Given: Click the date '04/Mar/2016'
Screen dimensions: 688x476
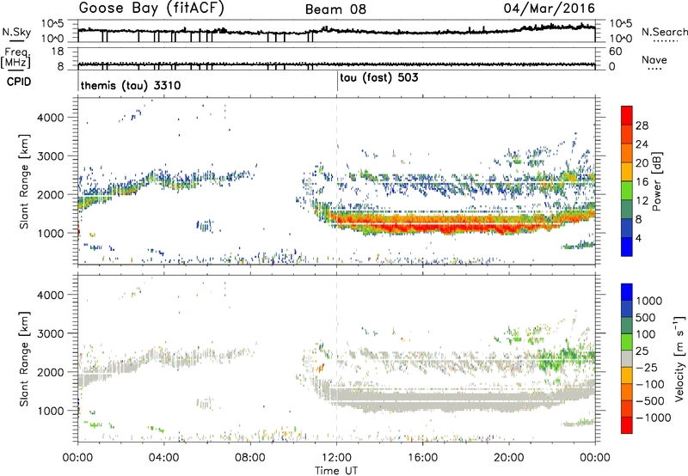Looking at the screenshot, I should pyautogui.click(x=549, y=8).
